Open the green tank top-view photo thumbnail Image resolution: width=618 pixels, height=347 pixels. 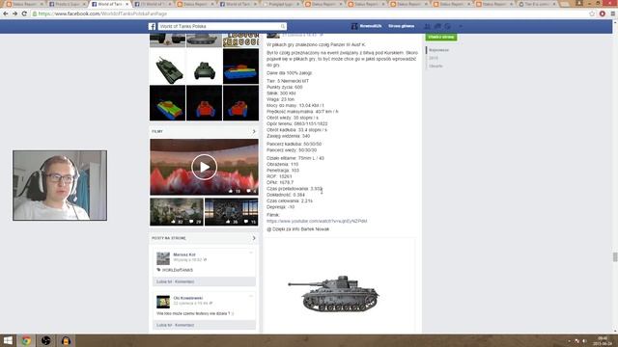[x=167, y=67]
